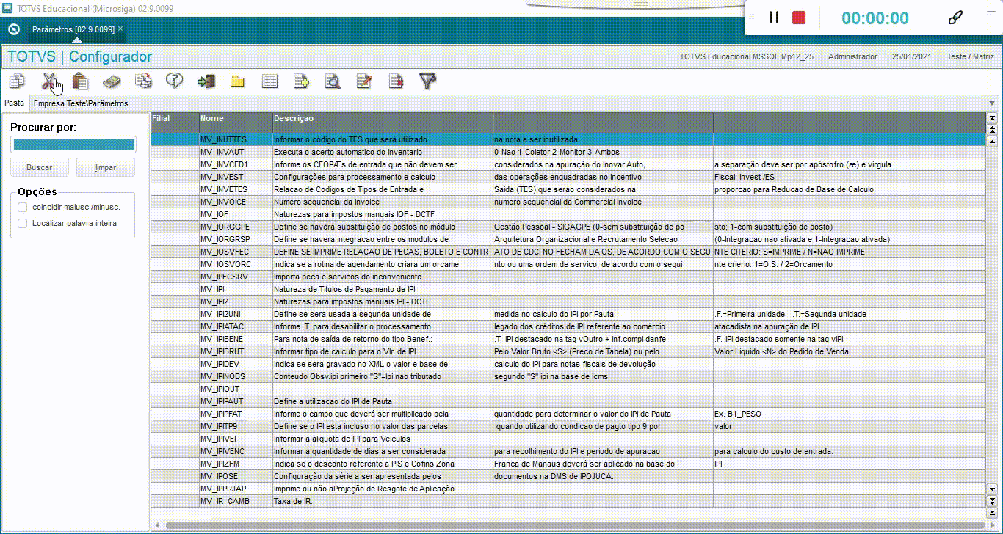
Task: Click the magnifier document search icon
Action: pyautogui.click(x=333, y=81)
